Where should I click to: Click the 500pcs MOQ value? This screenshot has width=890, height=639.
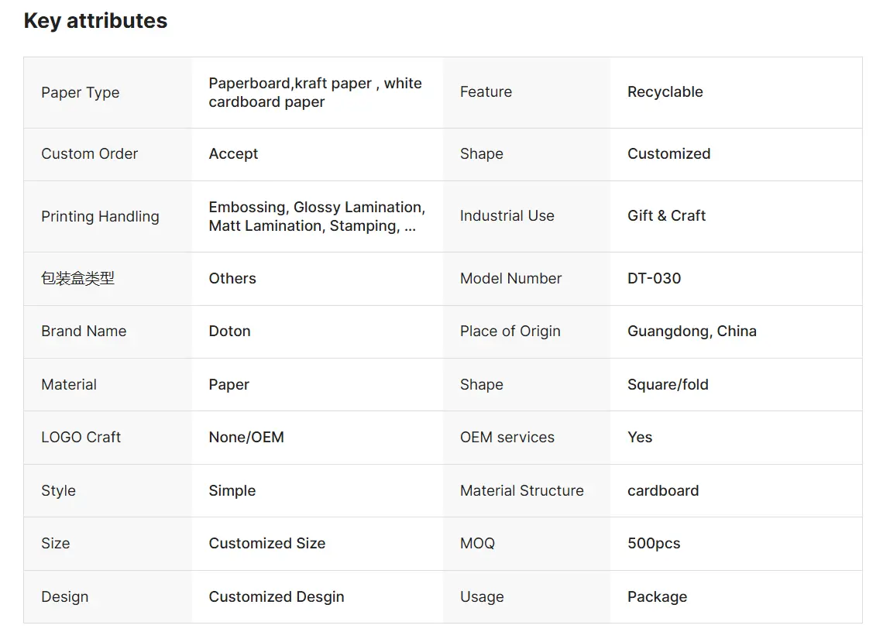click(653, 544)
